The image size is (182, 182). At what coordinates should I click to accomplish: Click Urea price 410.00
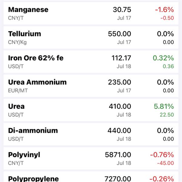[x=120, y=106]
